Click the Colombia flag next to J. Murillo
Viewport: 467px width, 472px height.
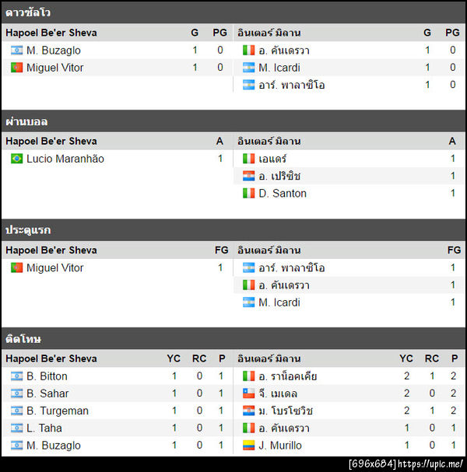[x=249, y=446]
